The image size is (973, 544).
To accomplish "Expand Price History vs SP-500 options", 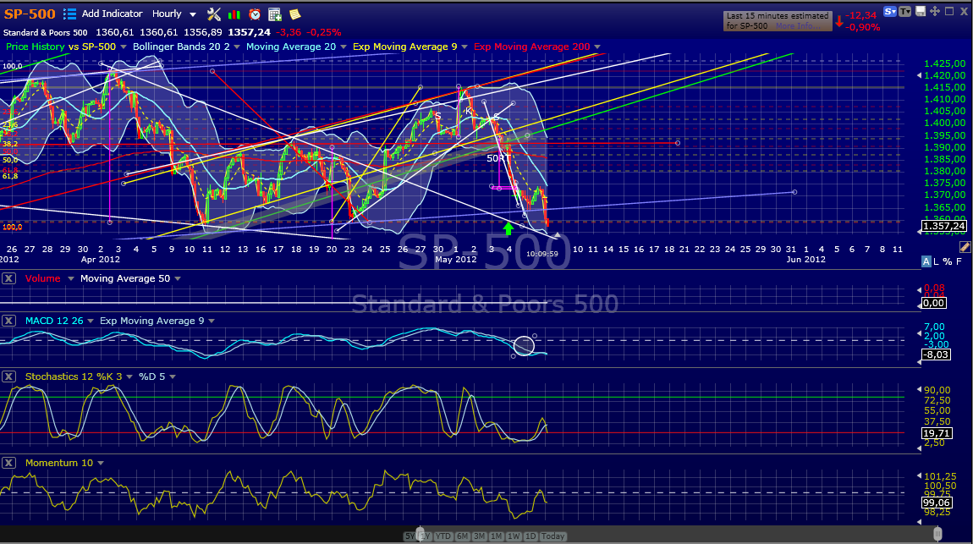I will [124, 47].
